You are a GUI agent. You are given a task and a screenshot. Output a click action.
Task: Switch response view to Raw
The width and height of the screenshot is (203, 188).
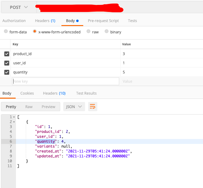click(29, 107)
